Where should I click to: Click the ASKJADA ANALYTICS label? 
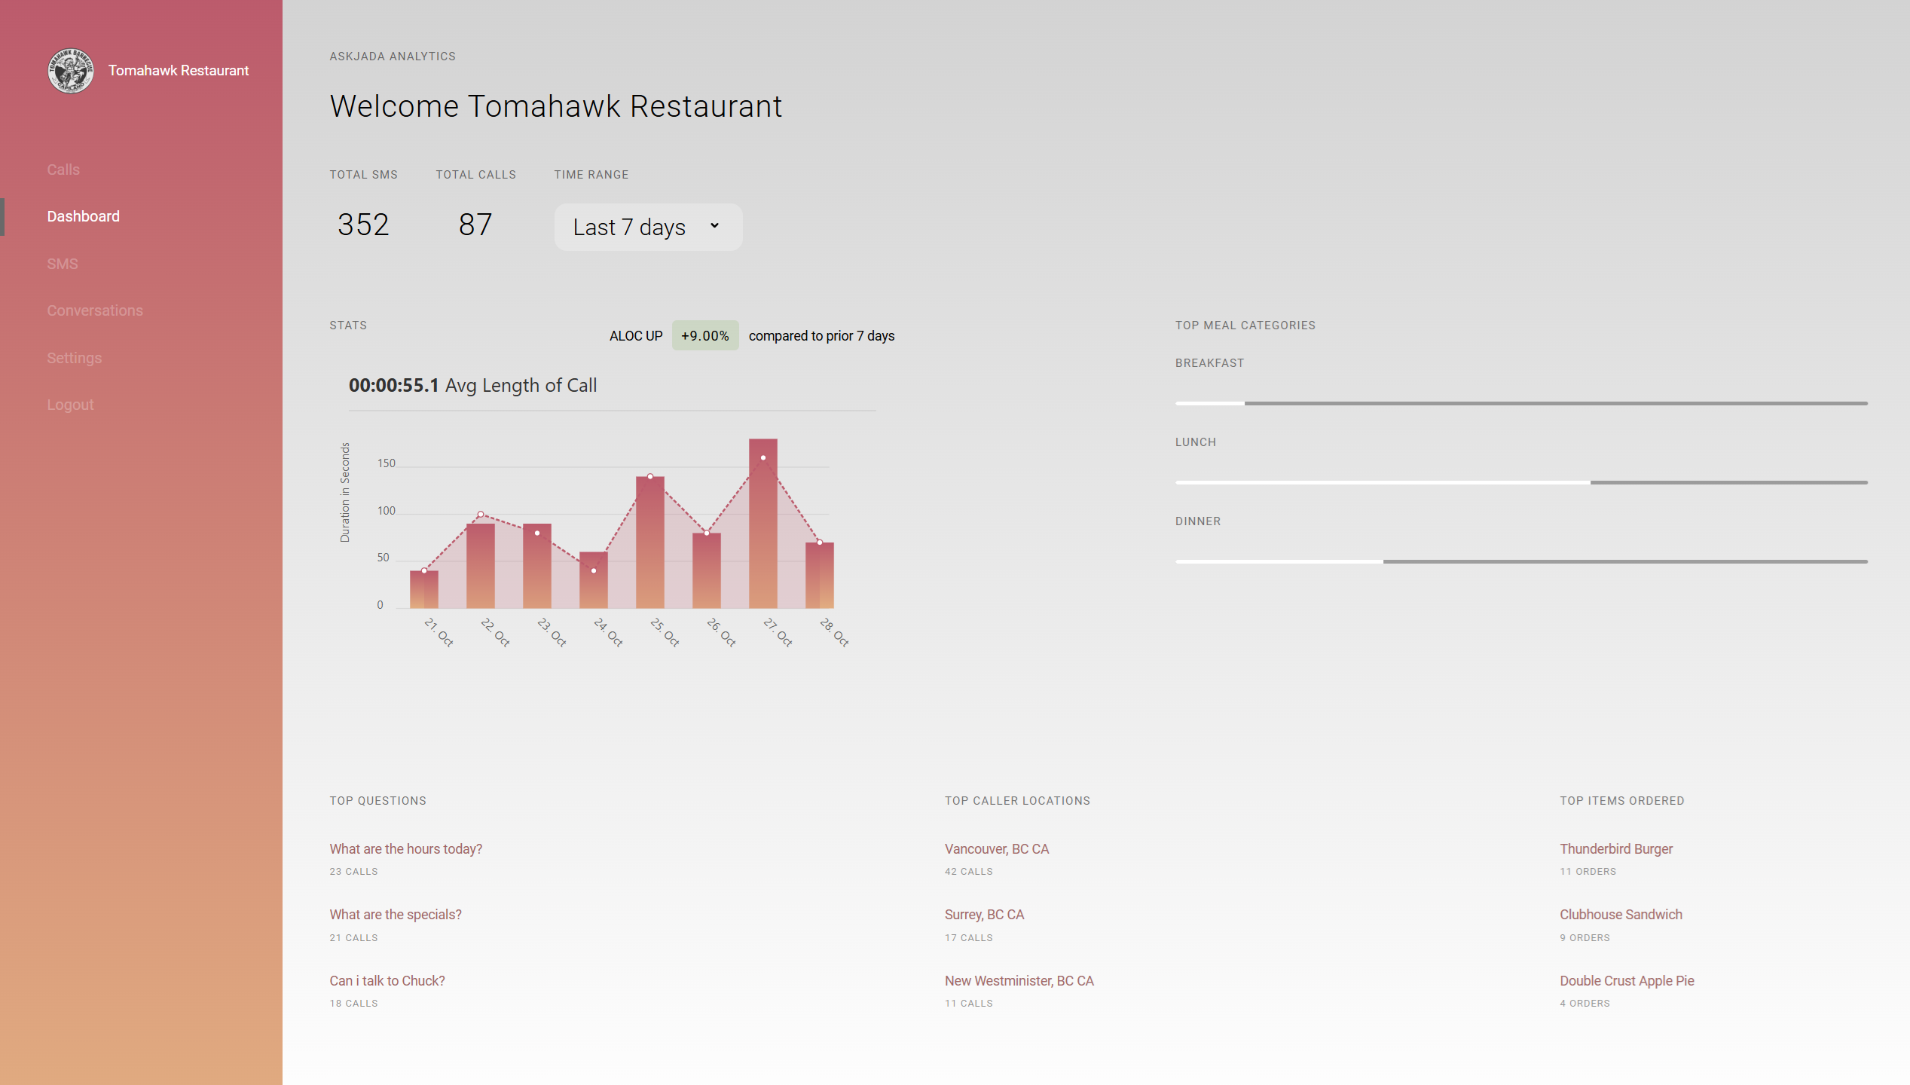click(393, 57)
